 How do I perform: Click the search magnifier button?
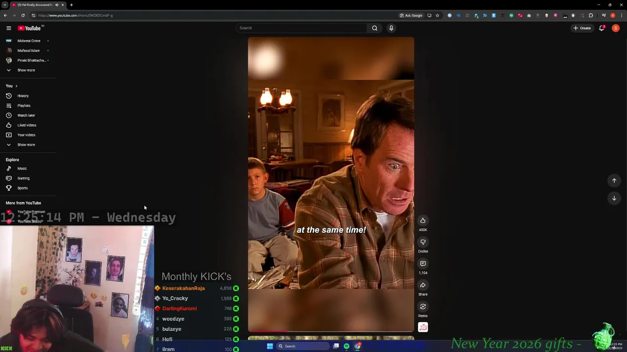tap(375, 28)
